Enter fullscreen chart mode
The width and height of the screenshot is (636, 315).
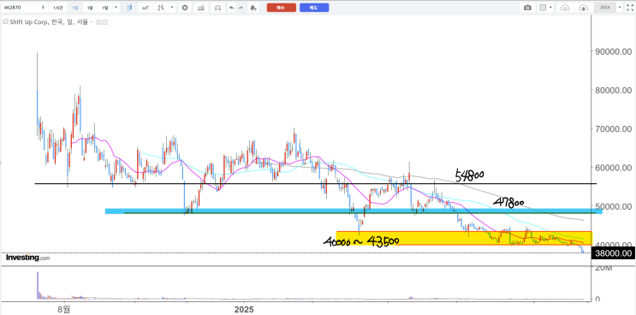pos(630,8)
